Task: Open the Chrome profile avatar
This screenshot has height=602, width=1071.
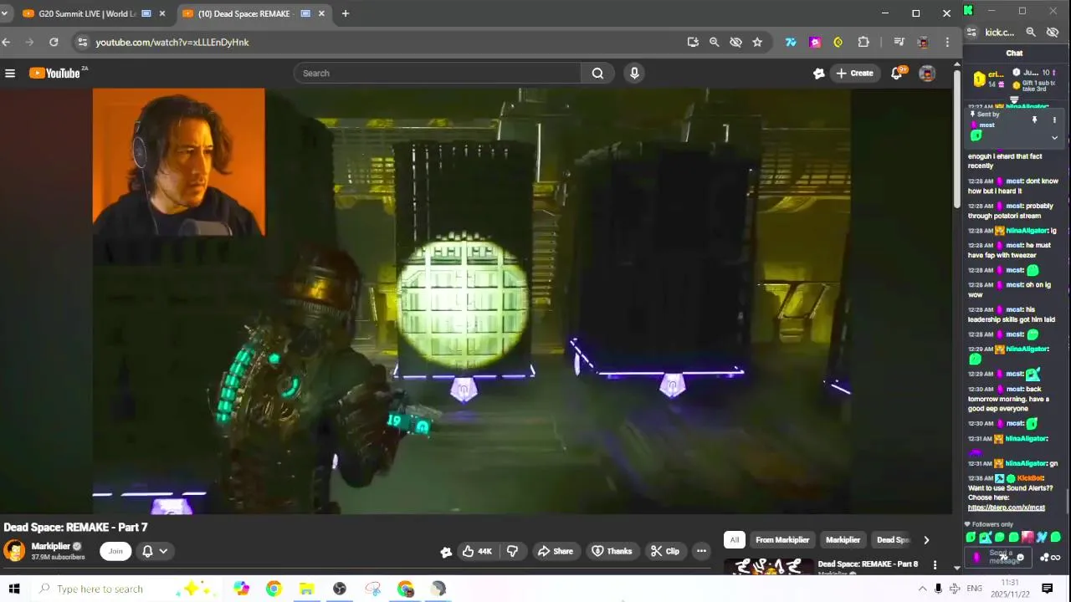Action: (x=923, y=42)
